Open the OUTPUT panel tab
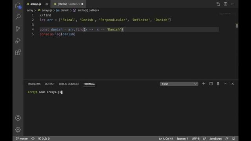The height and width of the screenshot is (141, 251). click(50, 84)
